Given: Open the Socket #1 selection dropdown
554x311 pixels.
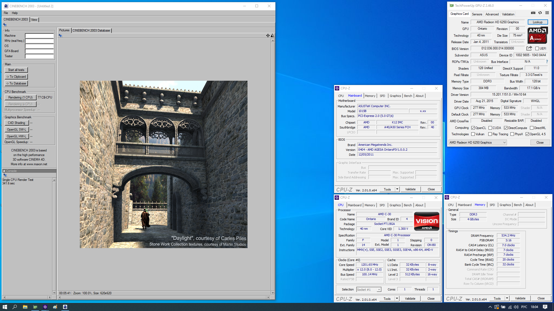Looking at the screenshot, I should coord(369,290).
